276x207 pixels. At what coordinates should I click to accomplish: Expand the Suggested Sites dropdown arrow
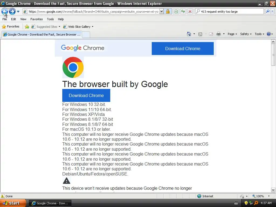click(59, 27)
